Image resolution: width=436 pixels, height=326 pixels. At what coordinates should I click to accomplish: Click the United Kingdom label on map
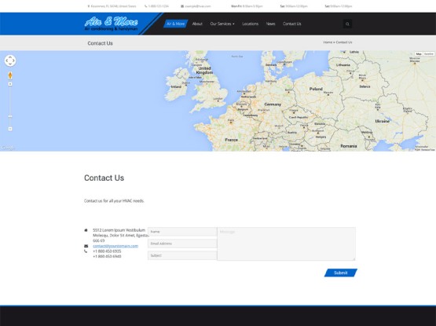coord(204,70)
